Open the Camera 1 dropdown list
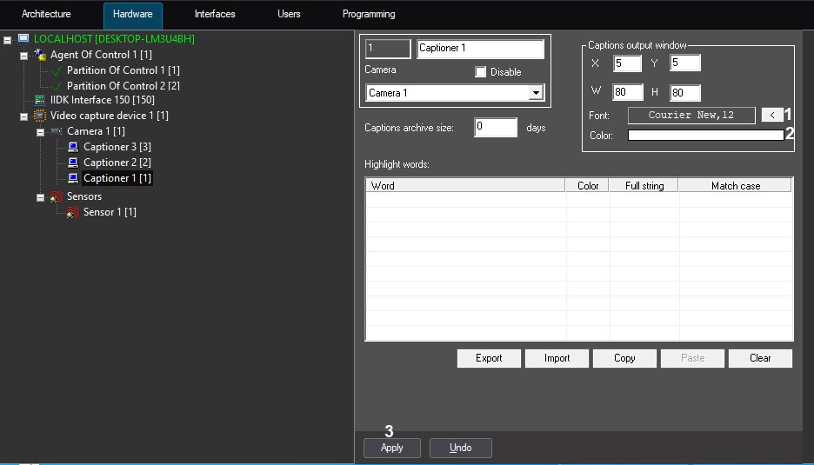This screenshot has width=814, height=465. tap(536, 93)
